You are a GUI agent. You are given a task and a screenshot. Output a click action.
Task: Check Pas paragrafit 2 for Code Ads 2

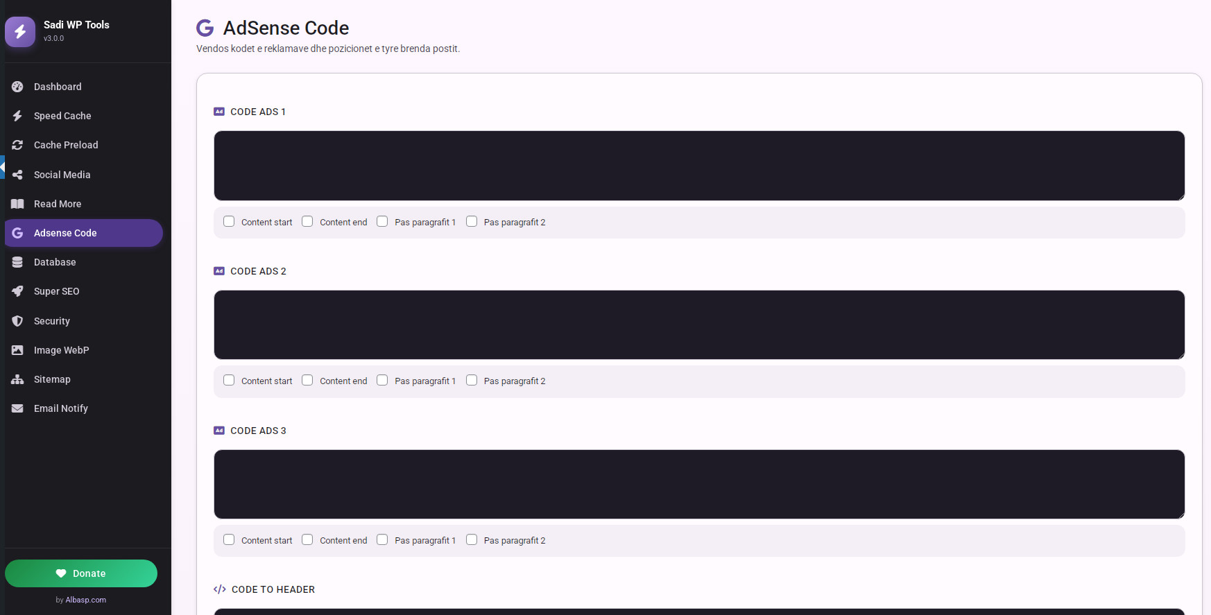click(x=472, y=381)
